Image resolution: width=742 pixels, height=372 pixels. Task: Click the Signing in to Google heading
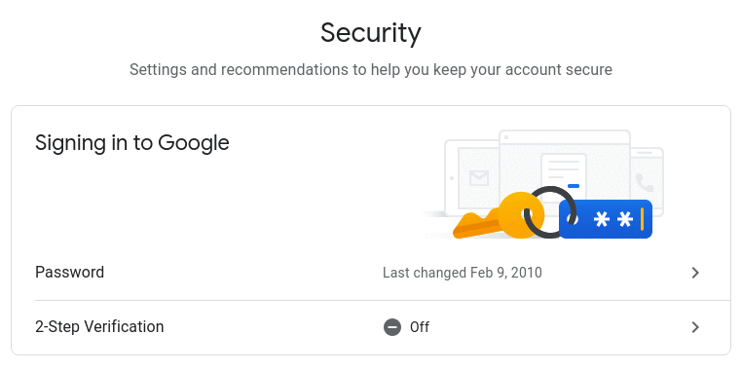click(x=132, y=143)
